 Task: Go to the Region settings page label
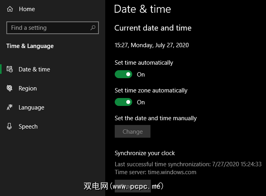(x=28, y=88)
